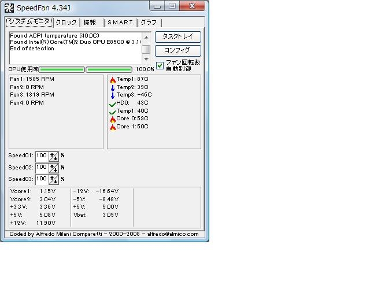
Task: Close the SpeedFan window
Action: pos(193,6)
